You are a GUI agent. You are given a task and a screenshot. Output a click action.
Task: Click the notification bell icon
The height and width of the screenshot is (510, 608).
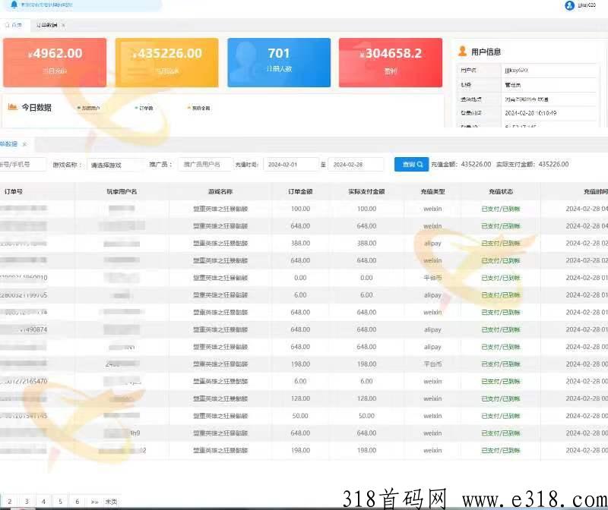pos(14,5)
